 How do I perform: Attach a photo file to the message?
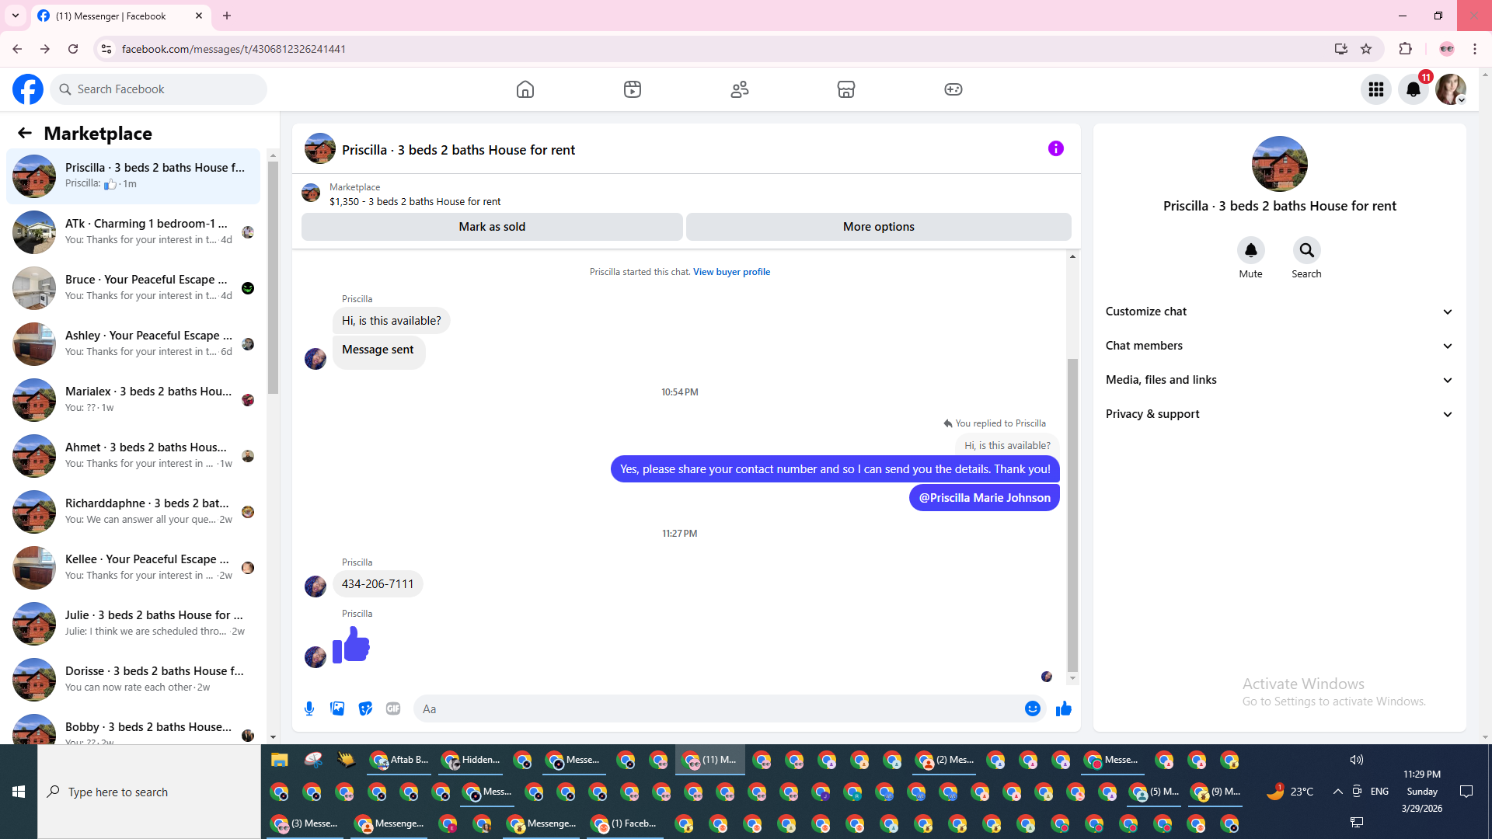pyautogui.click(x=337, y=708)
